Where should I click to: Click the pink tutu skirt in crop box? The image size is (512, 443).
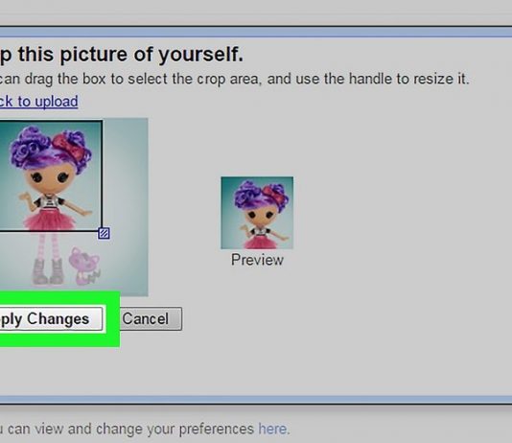[50, 218]
